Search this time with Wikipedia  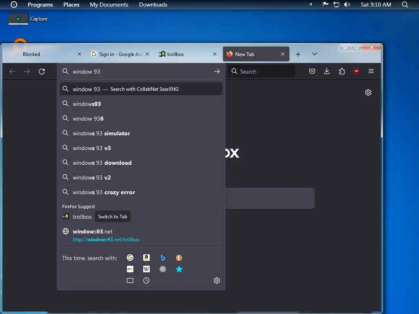pos(146,269)
